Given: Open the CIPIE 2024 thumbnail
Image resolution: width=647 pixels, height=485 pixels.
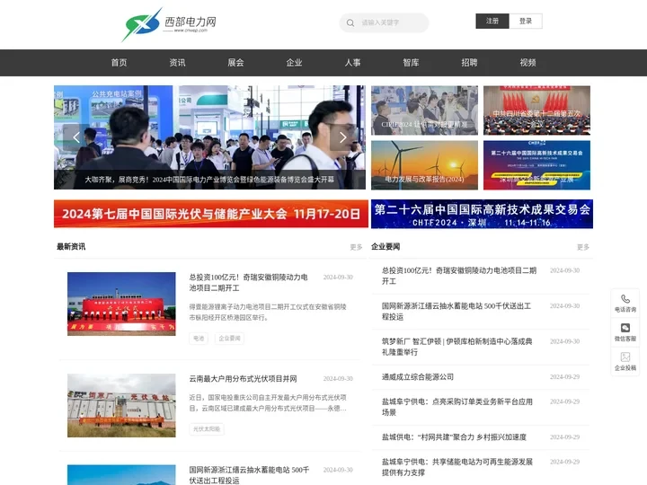Looking at the screenshot, I should 424,110.
